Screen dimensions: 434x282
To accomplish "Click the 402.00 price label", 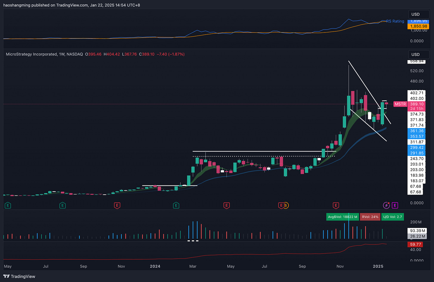I will pos(417,98).
